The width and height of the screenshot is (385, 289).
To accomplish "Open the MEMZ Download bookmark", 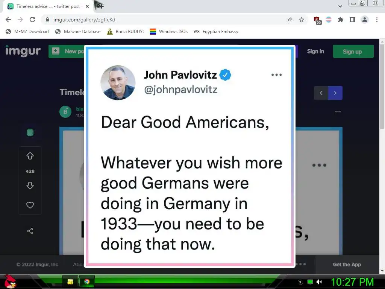I will point(27,32).
